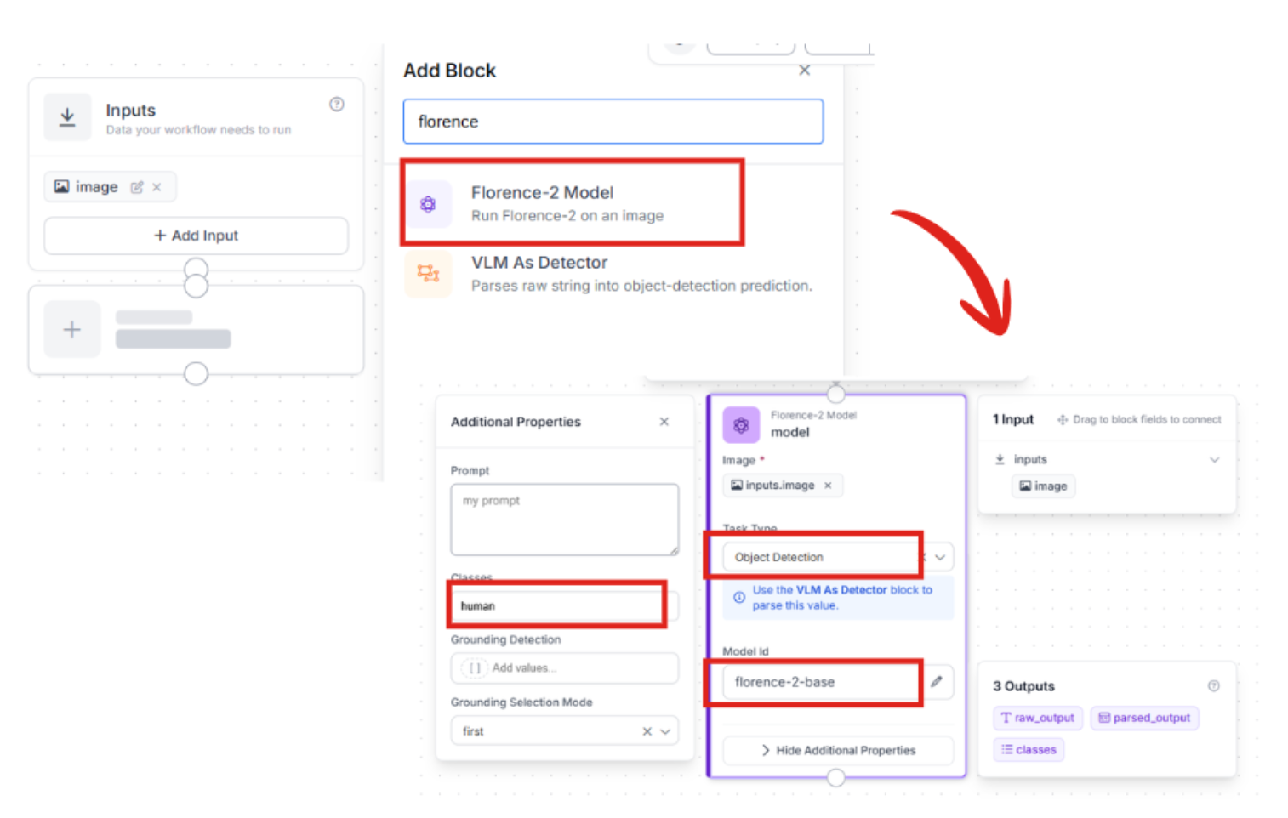Click the Prompt text area
This screenshot has height=818, width=1288.
[564, 520]
